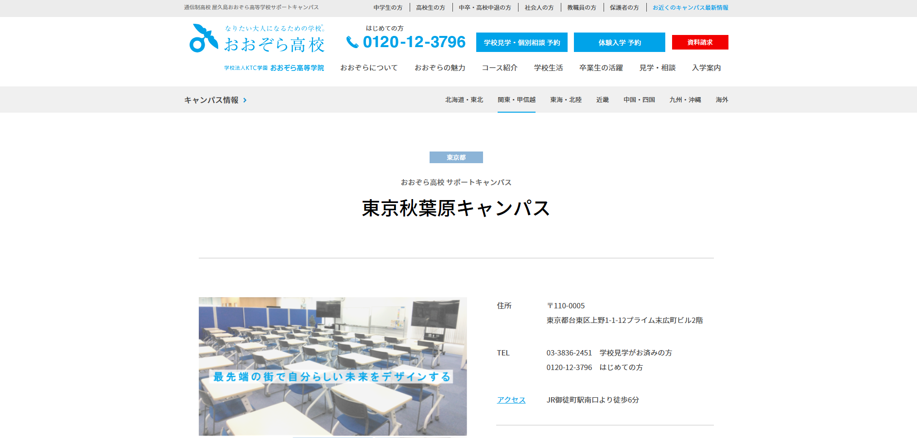Click the 中学生の方 top link
917x438 pixels.
pyautogui.click(x=388, y=8)
